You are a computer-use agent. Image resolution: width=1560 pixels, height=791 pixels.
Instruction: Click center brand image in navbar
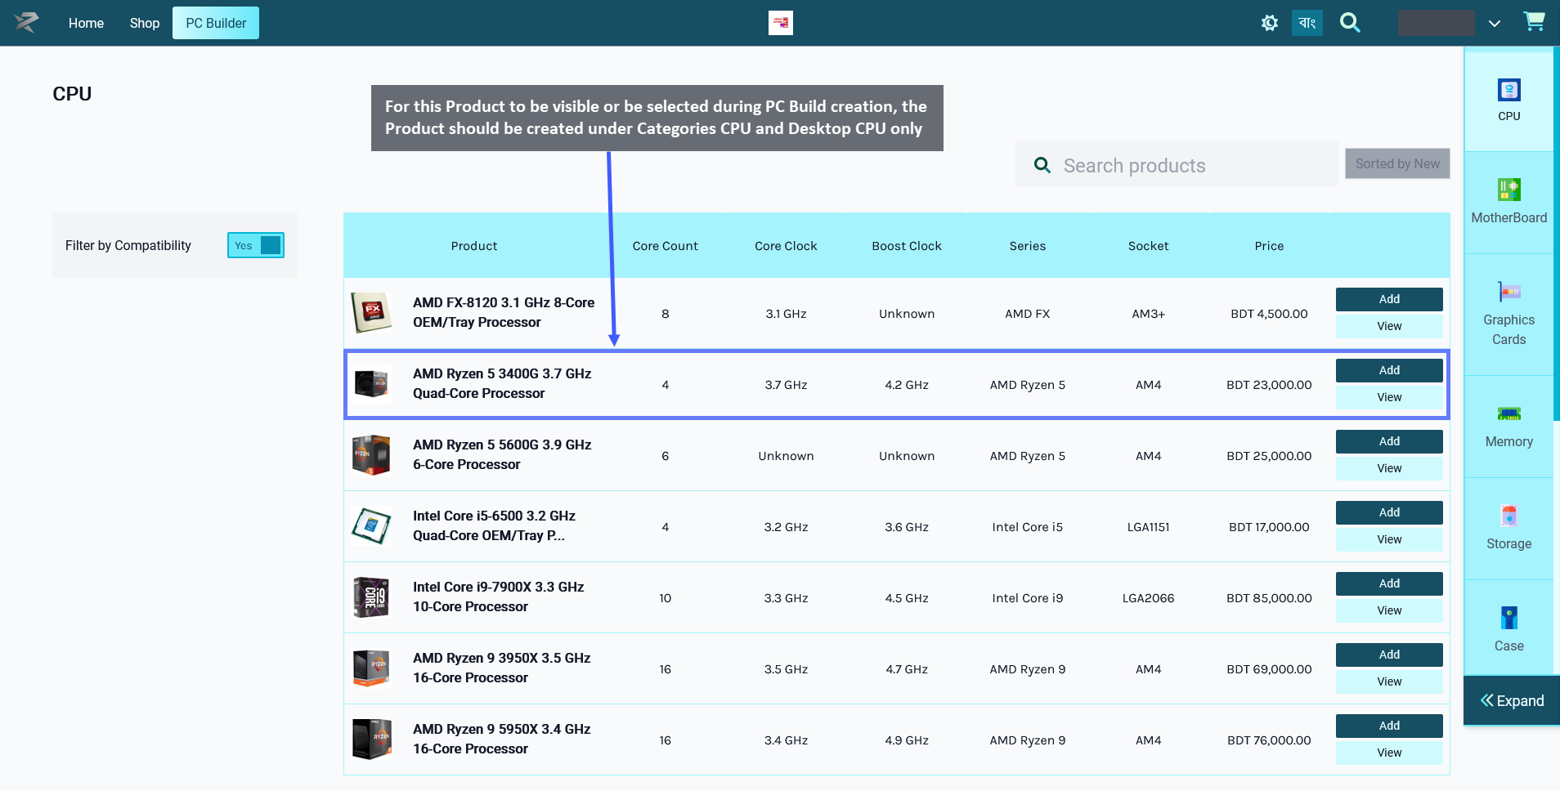tap(781, 23)
